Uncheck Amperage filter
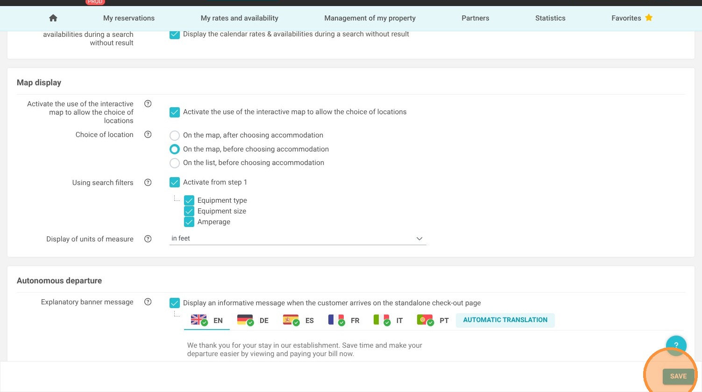 (189, 222)
